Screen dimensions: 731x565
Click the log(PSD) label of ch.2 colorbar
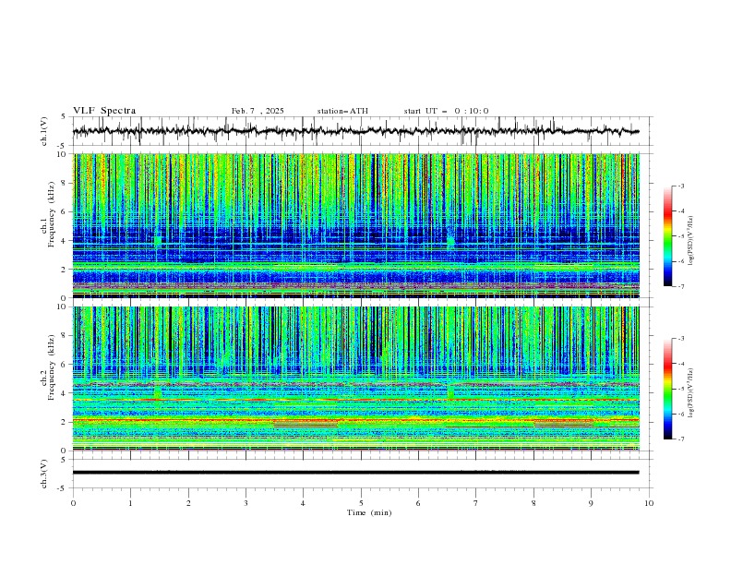pyautogui.click(x=691, y=393)
